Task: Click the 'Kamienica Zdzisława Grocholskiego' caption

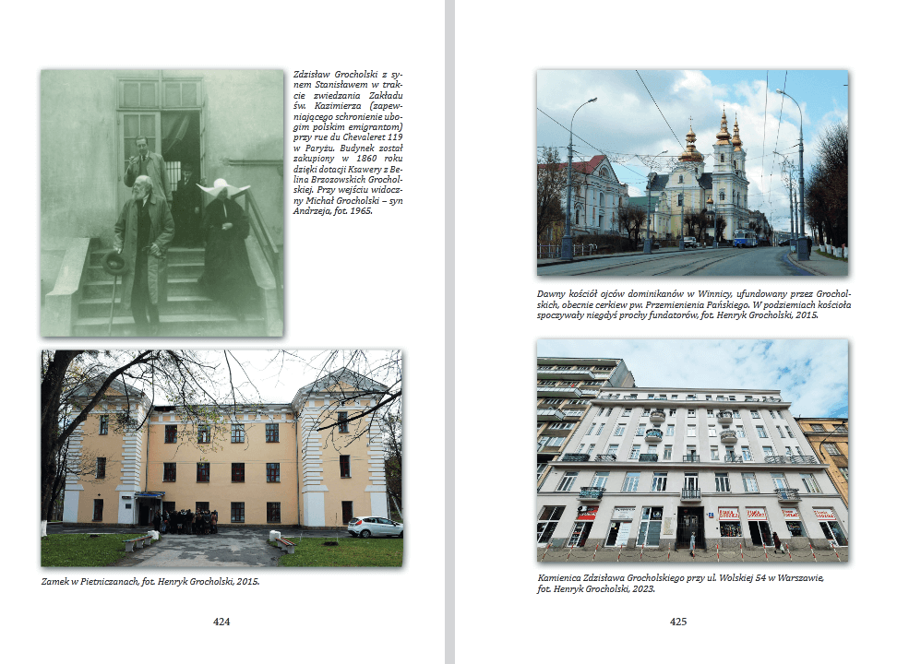Action: [x=679, y=584]
